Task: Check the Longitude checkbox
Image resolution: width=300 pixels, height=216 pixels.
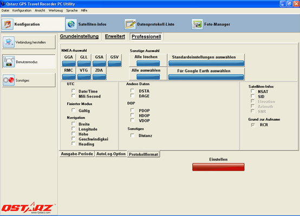Action: pos(74,129)
